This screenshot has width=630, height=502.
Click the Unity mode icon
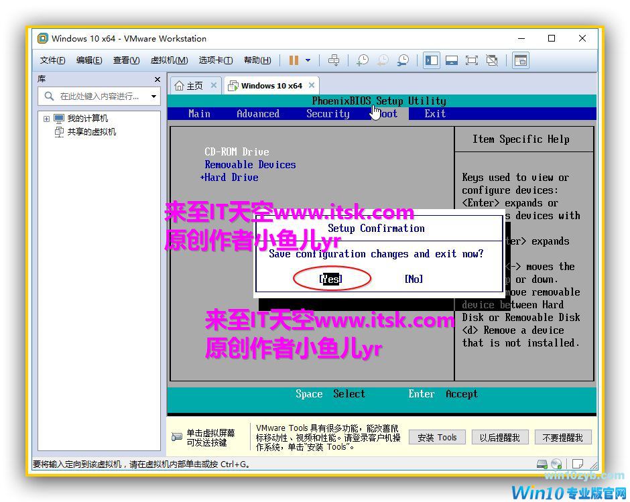[492, 60]
